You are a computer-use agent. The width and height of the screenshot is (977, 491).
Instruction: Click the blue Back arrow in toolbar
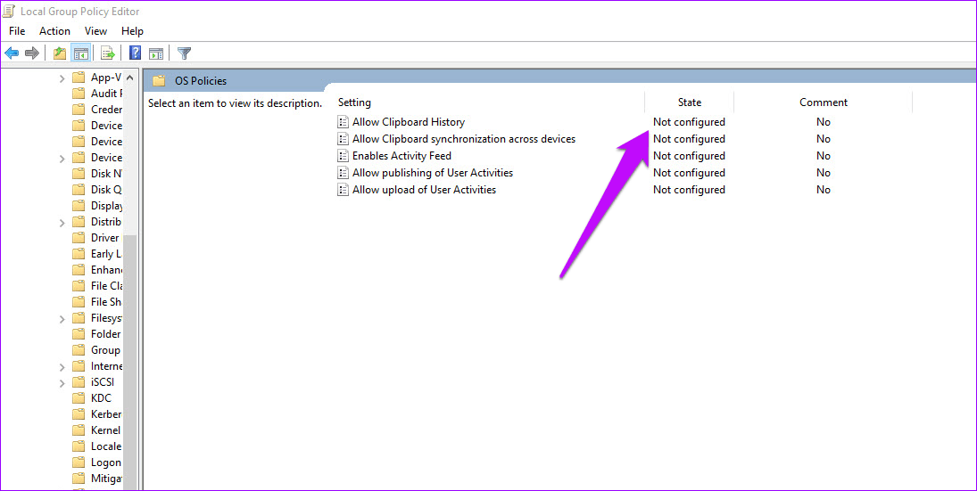pos(12,53)
